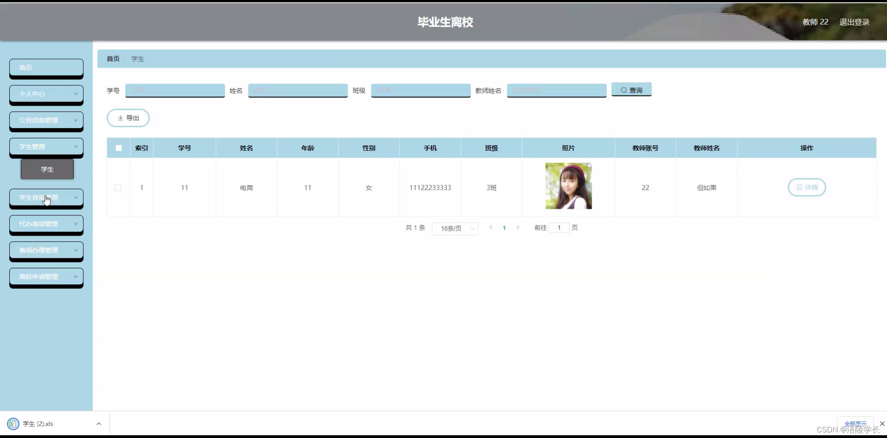
Task: Click the previous page arrow in pagination
Action: pos(491,227)
